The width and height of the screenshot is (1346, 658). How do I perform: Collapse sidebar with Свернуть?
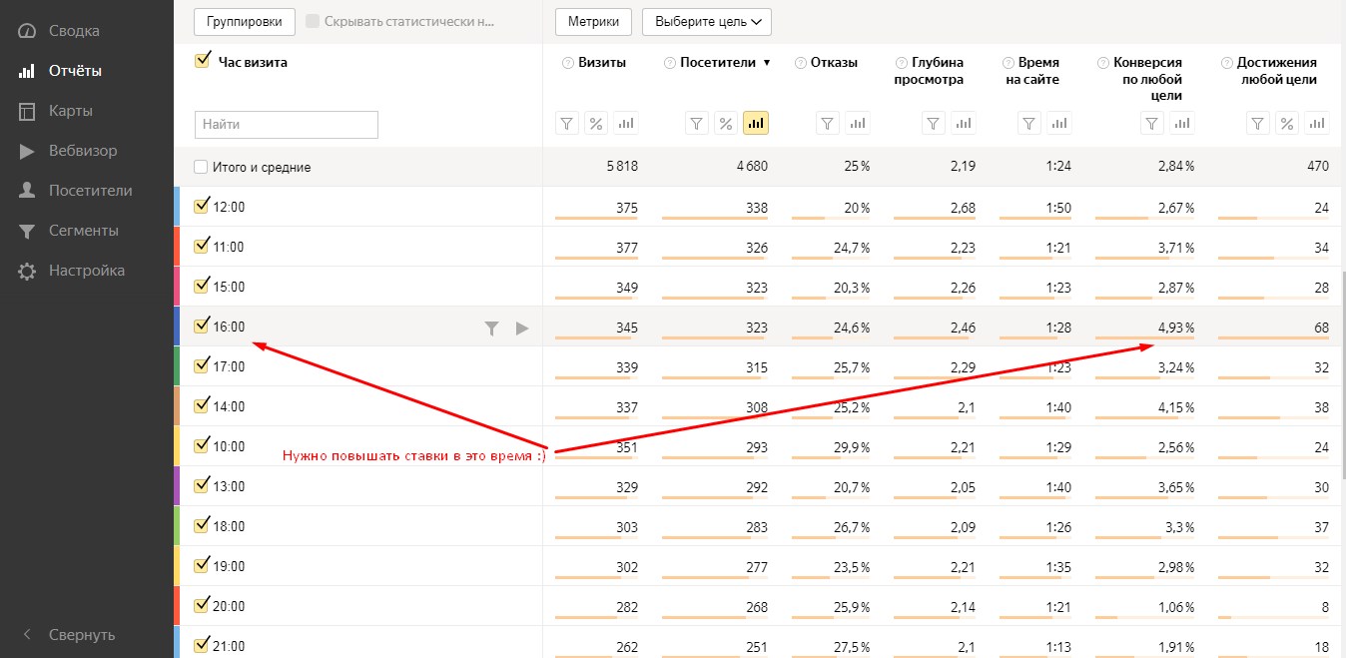click(70, 635)
